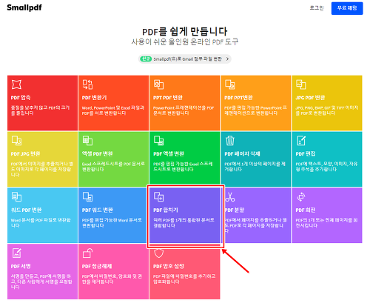Click the unlock icon for PDF 잠금해제
The image size is (370, 306).
(x=87, y=253)
